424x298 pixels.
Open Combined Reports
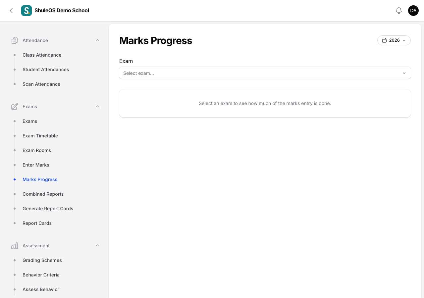(43, 194)
